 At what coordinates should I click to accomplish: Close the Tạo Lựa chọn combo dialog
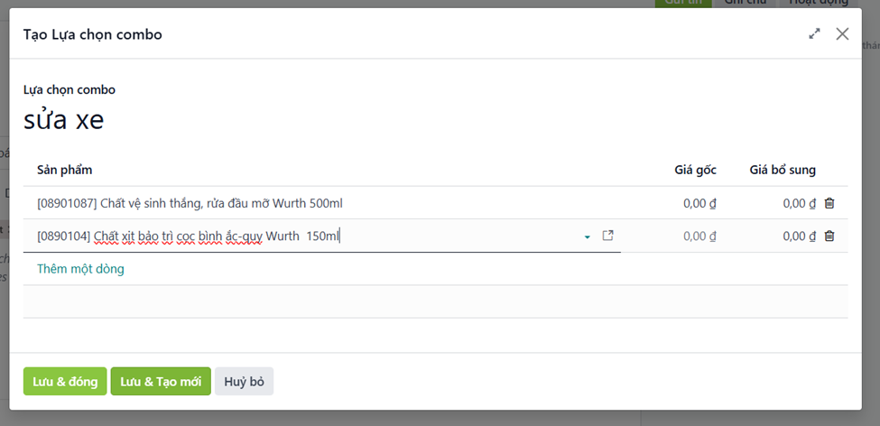point(842,34)
